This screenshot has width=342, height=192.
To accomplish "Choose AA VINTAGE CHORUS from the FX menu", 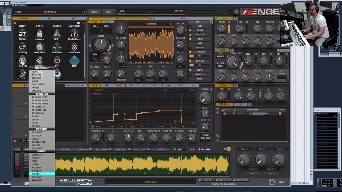I will (x=42, y=97).
